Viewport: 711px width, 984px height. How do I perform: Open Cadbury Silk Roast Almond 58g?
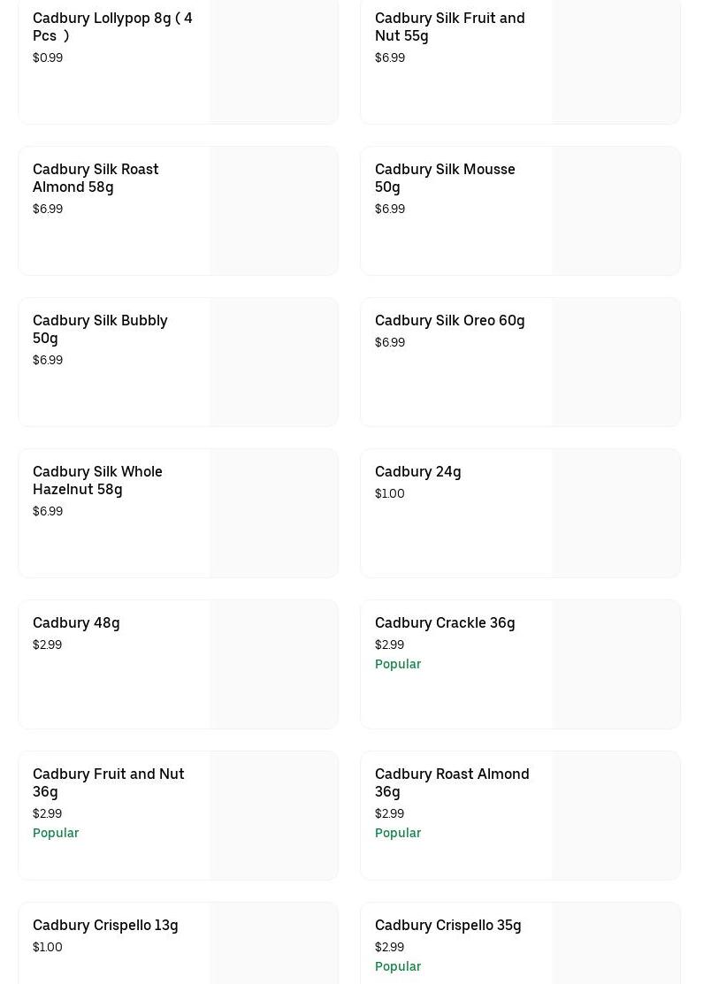coord(96,178)
